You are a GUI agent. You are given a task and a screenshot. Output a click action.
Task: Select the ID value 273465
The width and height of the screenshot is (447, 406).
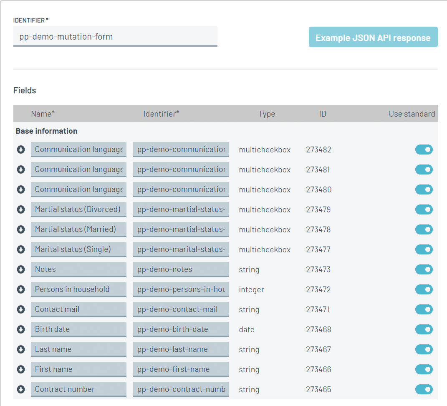318,389
